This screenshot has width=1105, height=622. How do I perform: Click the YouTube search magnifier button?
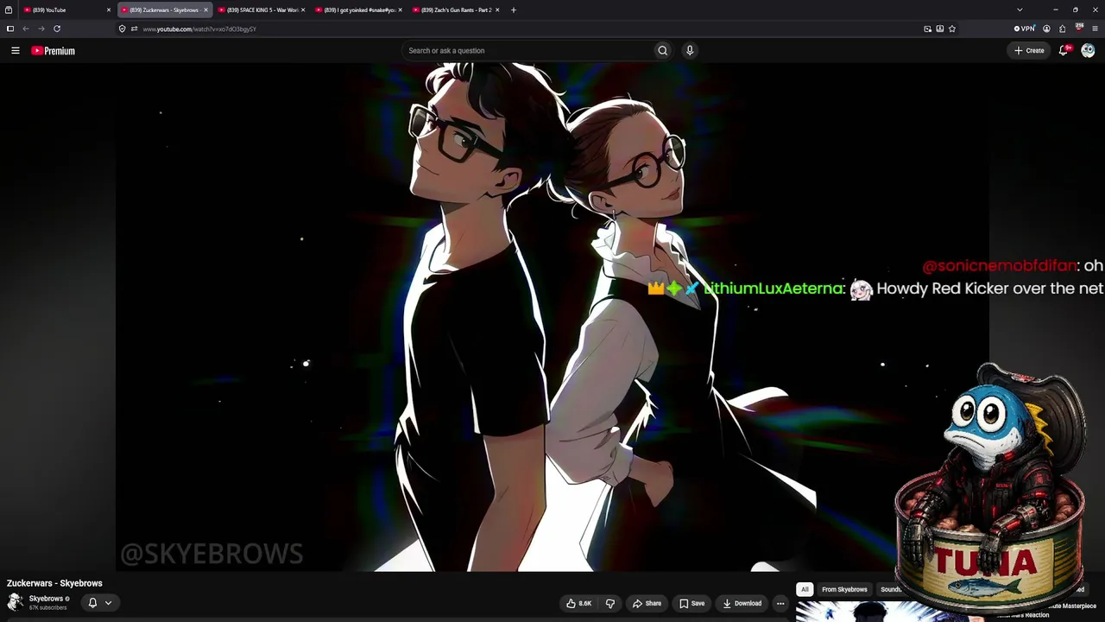click(x=662, y=50)
